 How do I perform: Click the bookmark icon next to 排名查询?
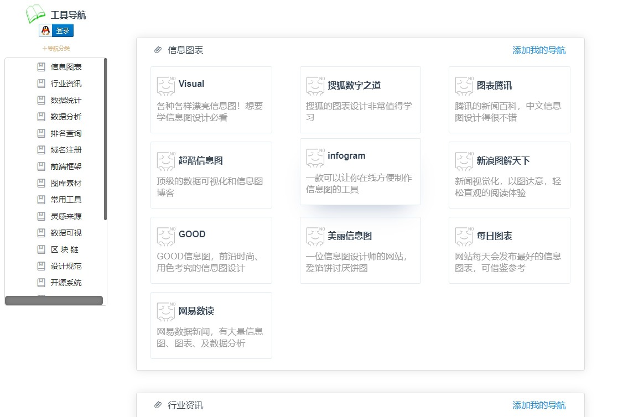(x=41, y=133)
